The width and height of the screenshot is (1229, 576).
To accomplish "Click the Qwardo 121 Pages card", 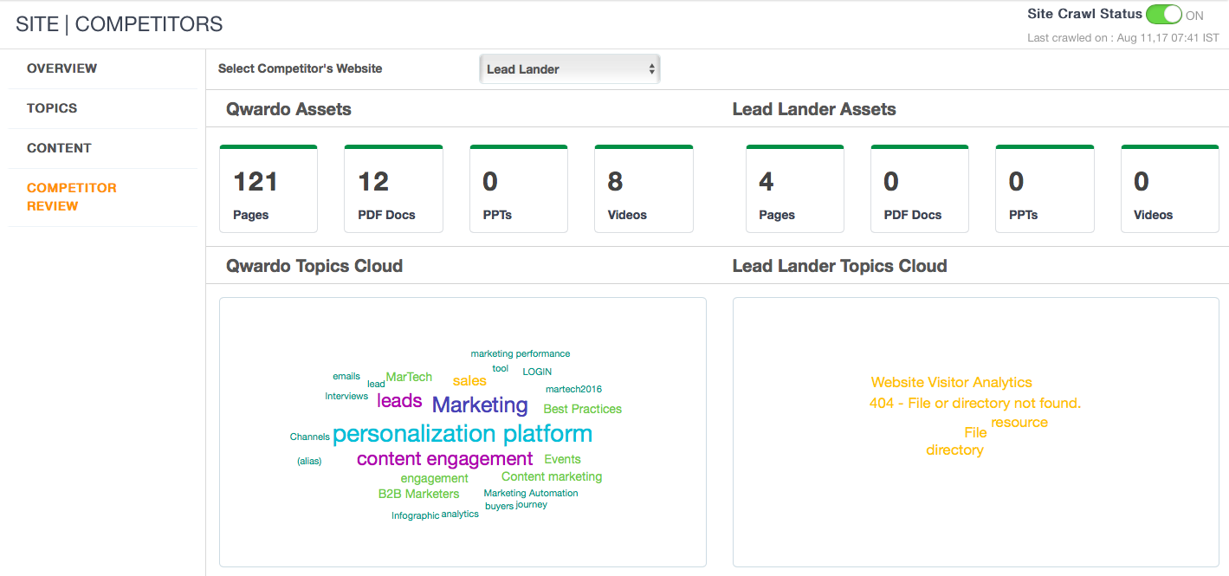I will pyautogui.click(x=268, y=189).
